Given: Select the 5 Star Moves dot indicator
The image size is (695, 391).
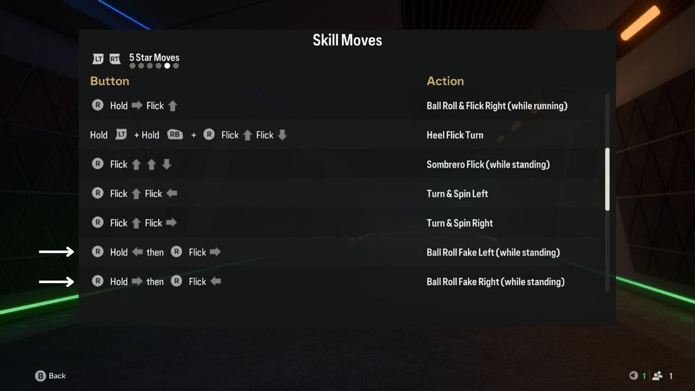Looking at the screenshot, I should point(165,66).
